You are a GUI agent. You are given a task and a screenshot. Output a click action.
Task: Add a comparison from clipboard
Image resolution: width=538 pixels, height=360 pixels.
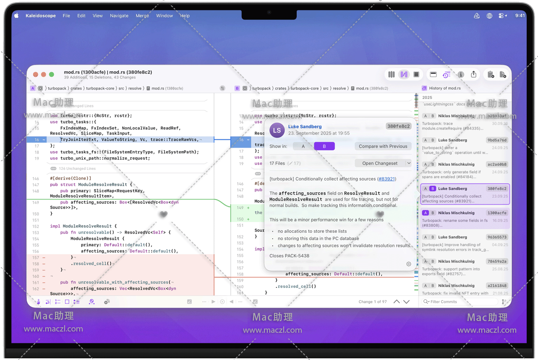(x=491, y=75)
